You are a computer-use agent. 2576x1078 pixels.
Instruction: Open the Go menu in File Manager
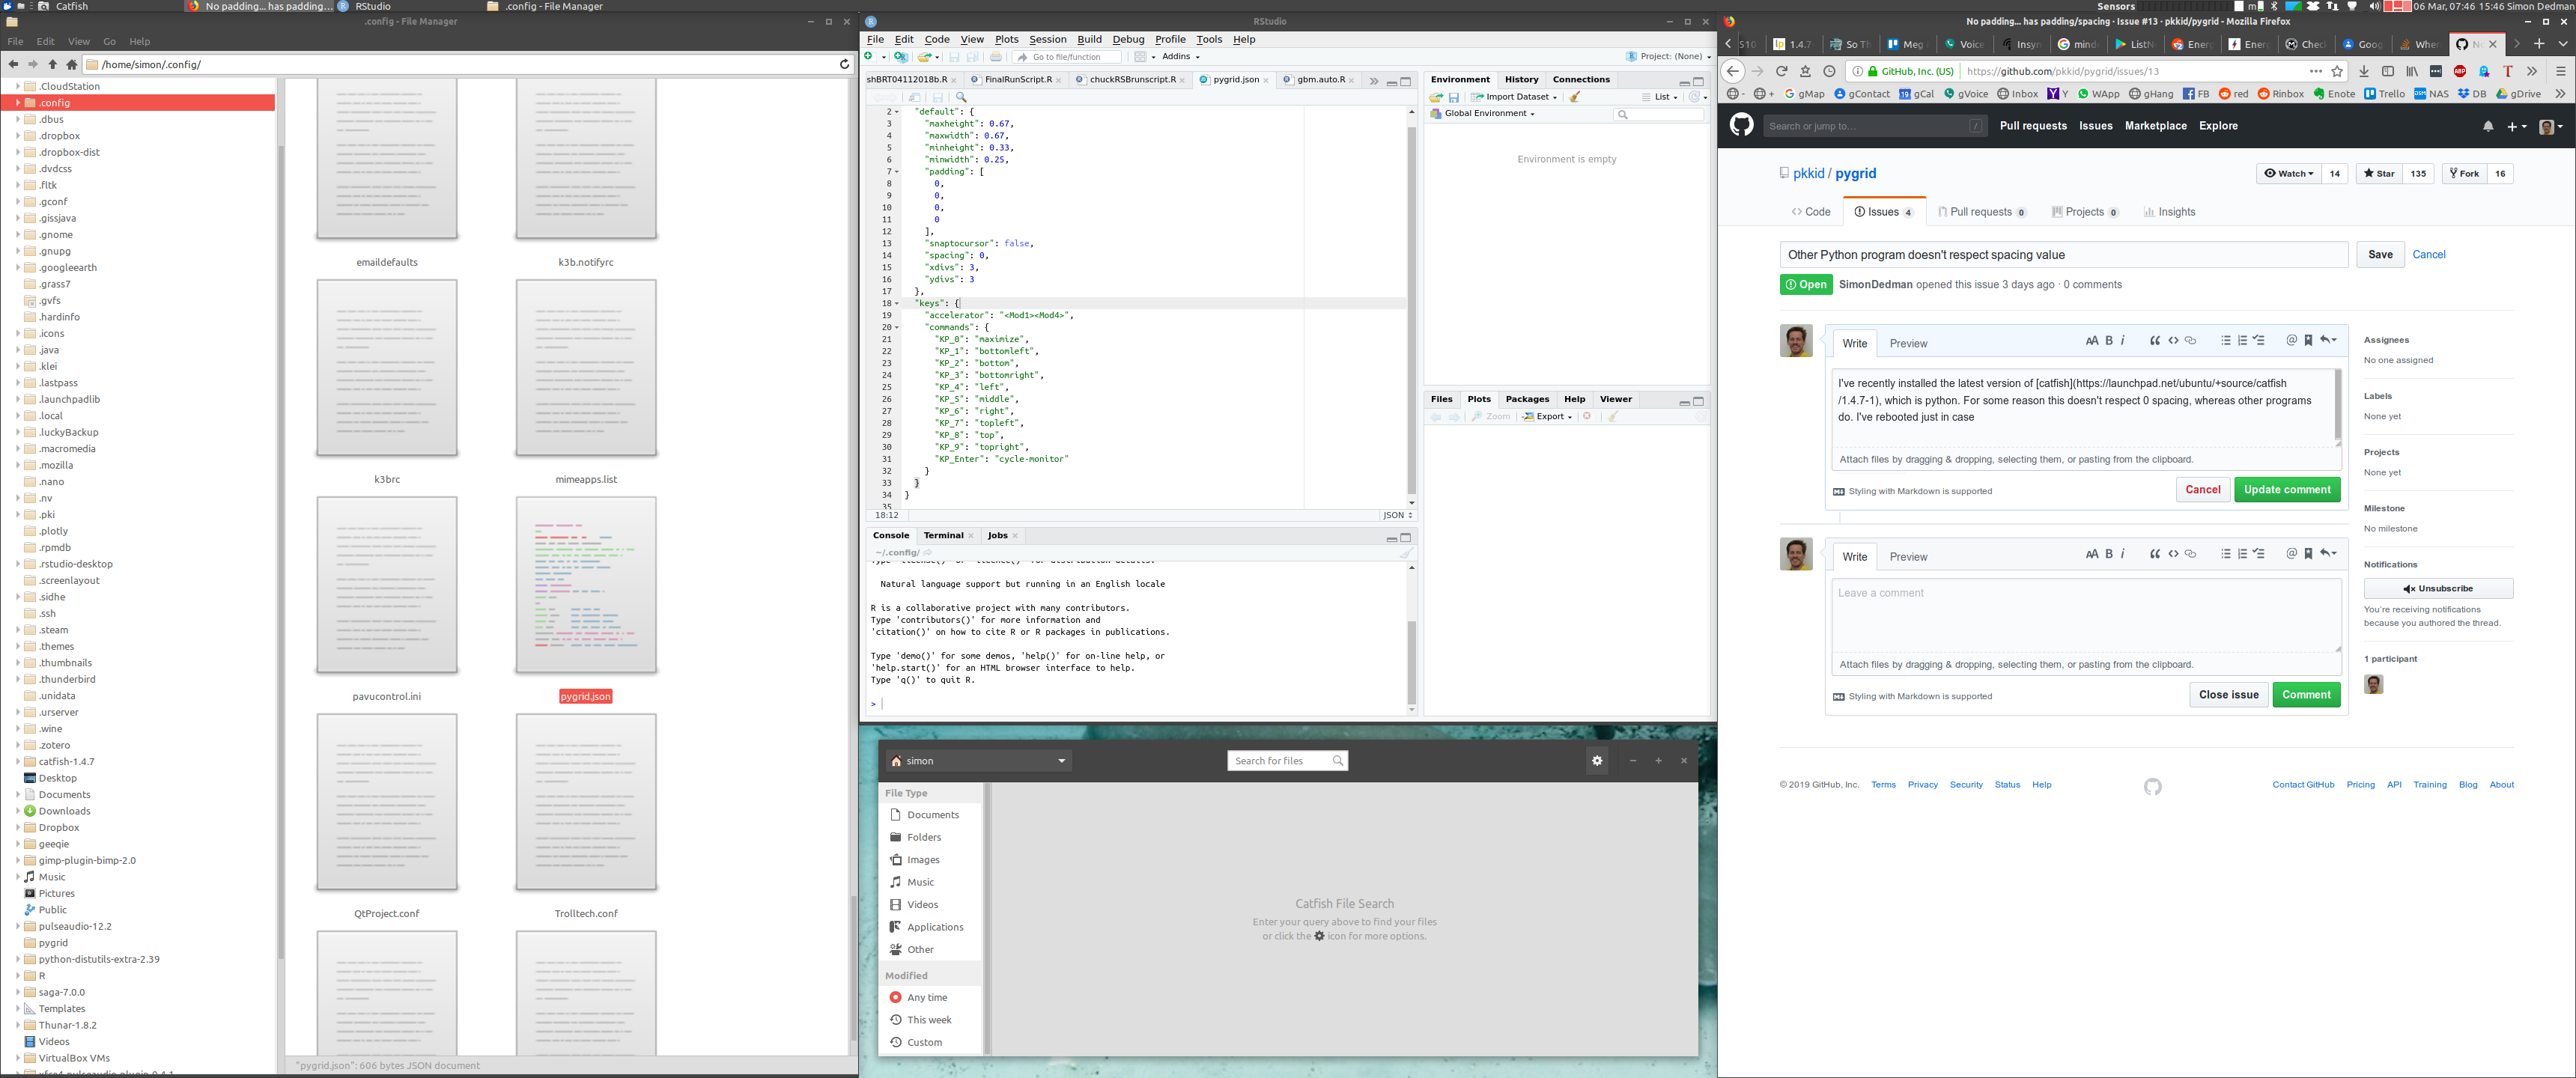pos(109,42)
